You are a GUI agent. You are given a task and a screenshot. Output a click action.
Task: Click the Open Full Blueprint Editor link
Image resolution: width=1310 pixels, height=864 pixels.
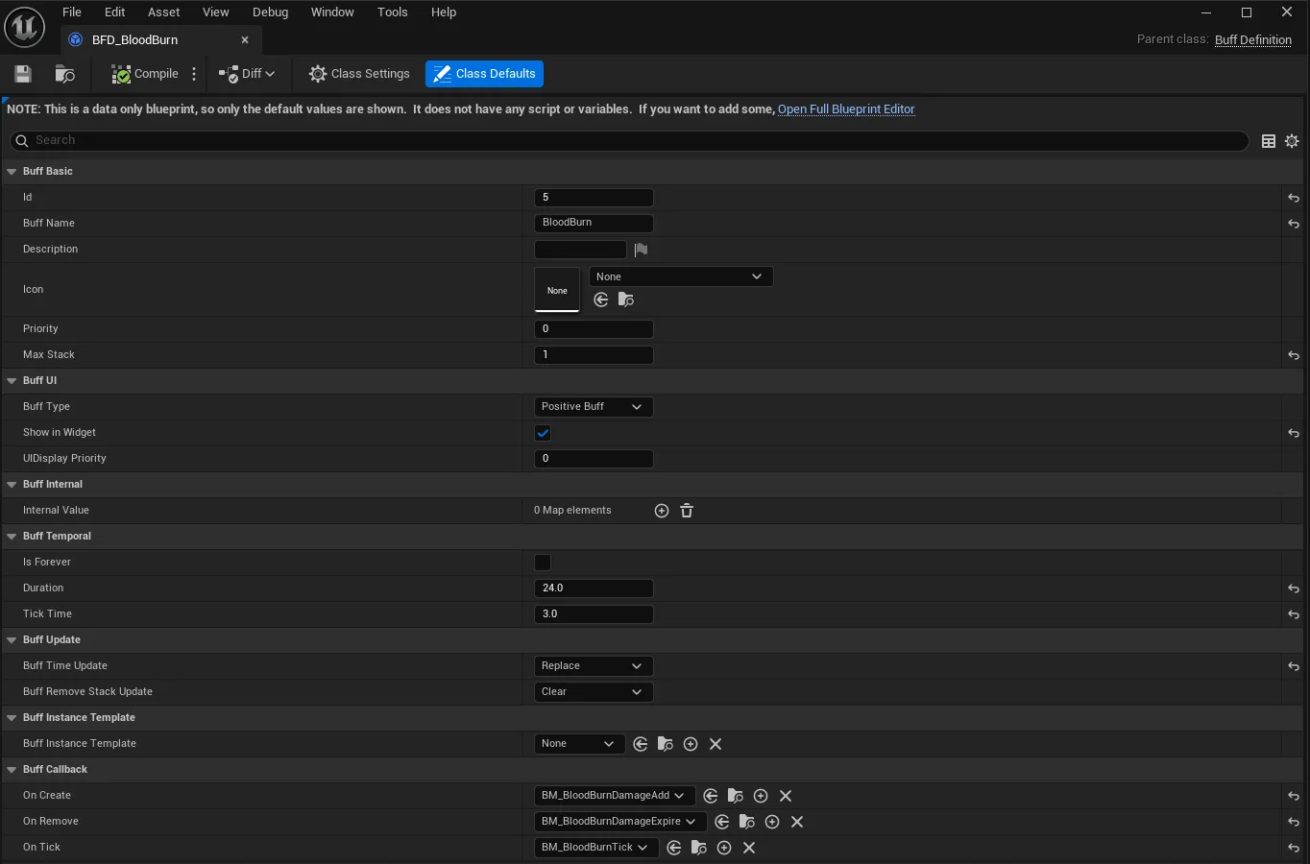point(846,109)
